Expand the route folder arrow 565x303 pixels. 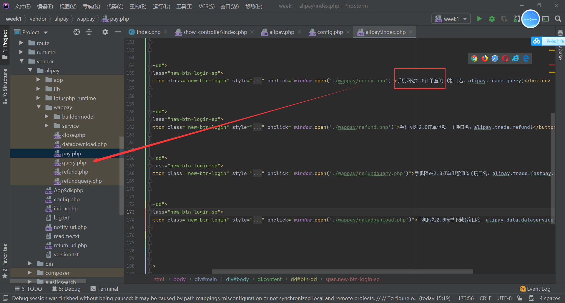click(x=21, y=43)
